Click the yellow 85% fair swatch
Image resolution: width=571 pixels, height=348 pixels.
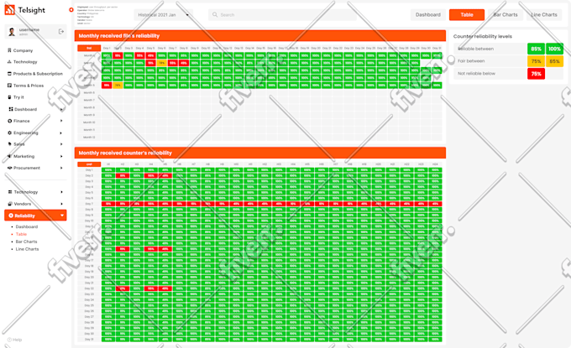(554, 61)
